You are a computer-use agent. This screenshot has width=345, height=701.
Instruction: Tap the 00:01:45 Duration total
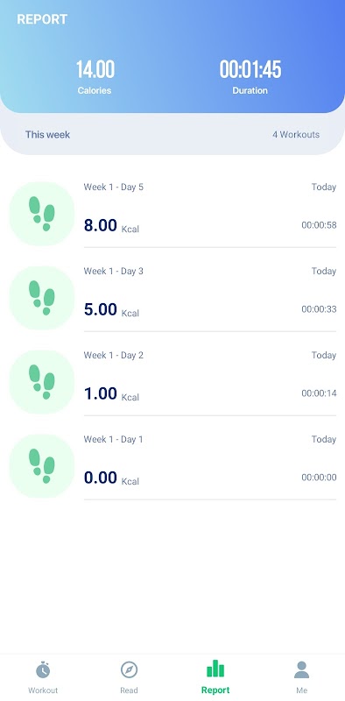pos(250,76)
